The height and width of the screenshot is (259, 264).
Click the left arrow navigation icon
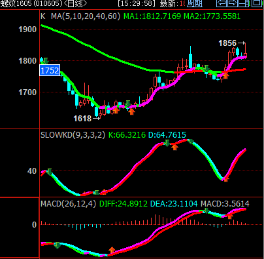pyautogui.click(x=222, y=3)
